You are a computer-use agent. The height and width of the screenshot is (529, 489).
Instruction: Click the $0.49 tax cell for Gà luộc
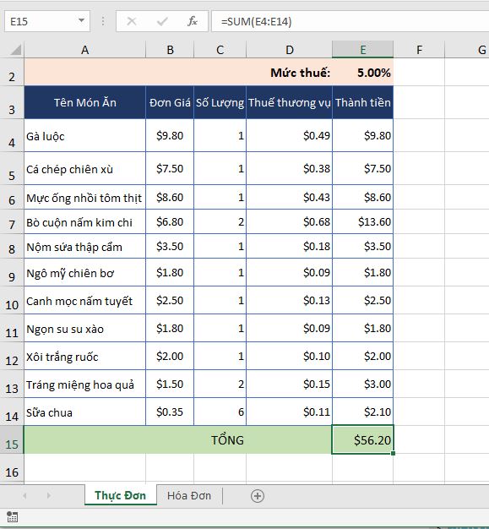click(x=290, y=135)
